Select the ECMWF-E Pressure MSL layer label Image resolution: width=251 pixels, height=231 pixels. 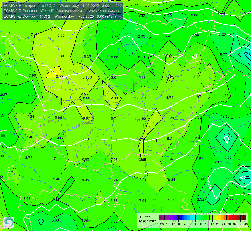point(61,11)
